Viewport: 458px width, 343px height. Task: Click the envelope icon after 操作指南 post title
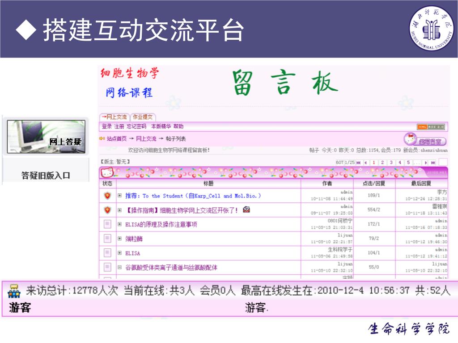point(246,209)
